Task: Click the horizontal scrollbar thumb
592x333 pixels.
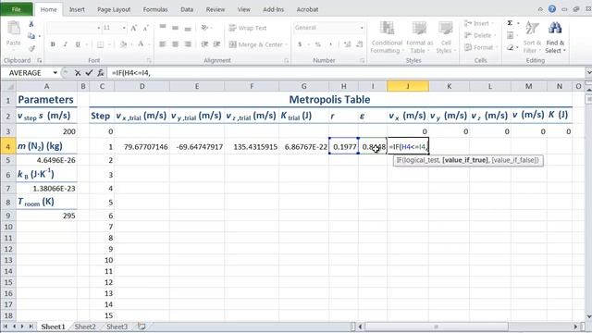Action: pyautogui.click(x=436, y=327)
